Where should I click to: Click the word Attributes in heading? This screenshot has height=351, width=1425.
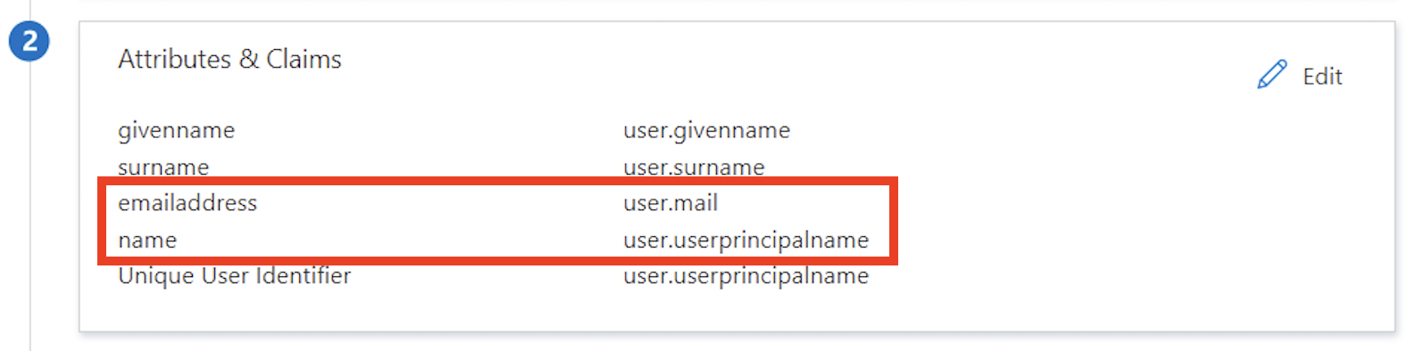tap(174, 59)
